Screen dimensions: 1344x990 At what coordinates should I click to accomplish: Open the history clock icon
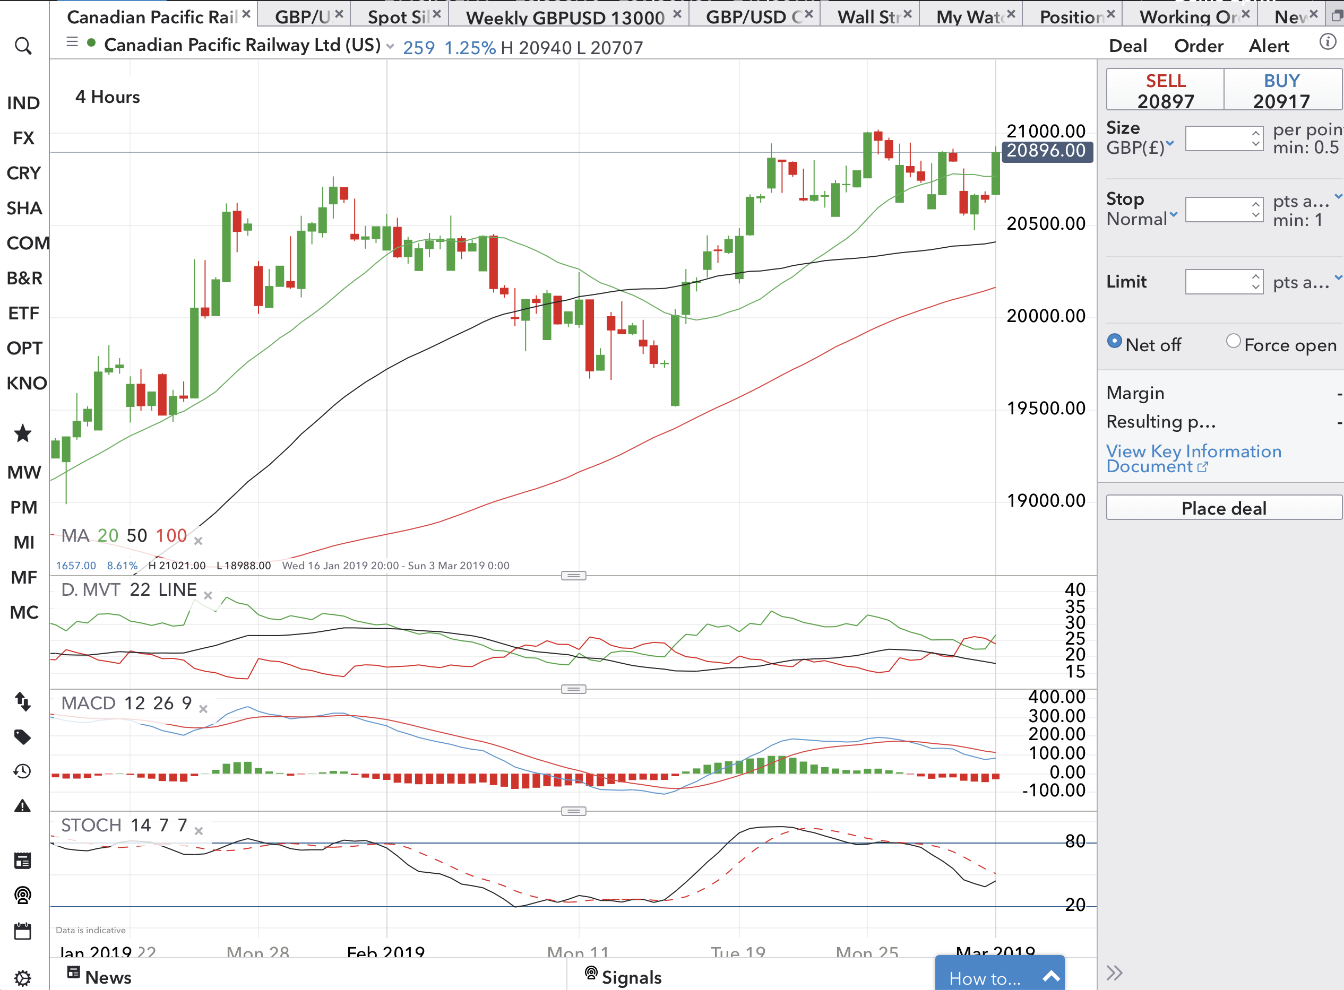pos(23,771)
